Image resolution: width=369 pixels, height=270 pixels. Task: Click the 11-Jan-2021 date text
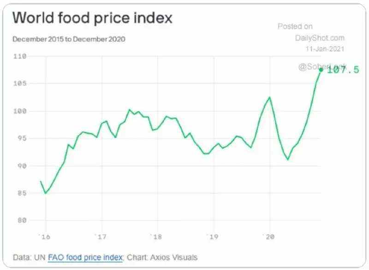point(325,49)
